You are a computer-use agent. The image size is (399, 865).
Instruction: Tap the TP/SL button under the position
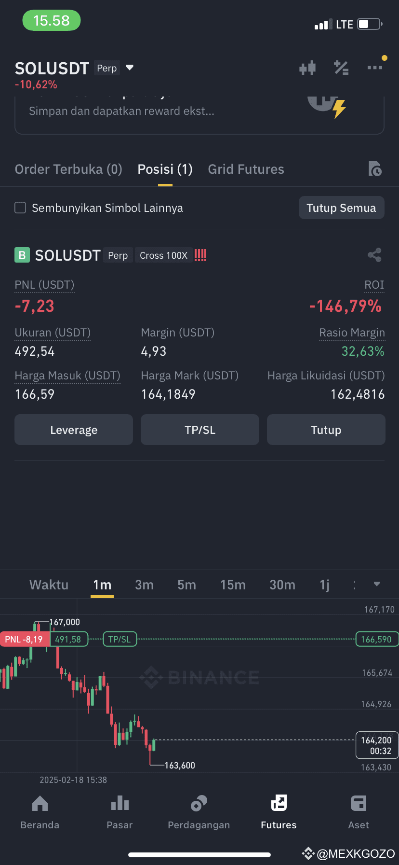click(200, 430)
